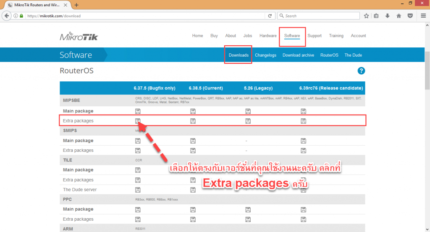Download SMIPS Main package 6.37.5
Image resolution: width=430 pixels, height=232 pixels.
click(x=138, y=141)
